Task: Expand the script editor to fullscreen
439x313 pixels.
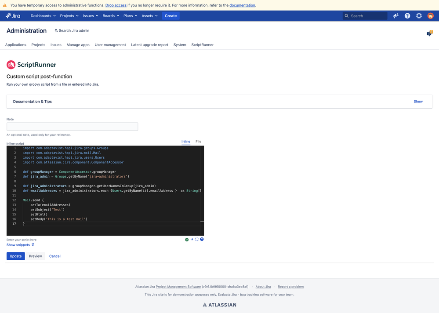Action: pyautogui.click(x=197, y=240)
